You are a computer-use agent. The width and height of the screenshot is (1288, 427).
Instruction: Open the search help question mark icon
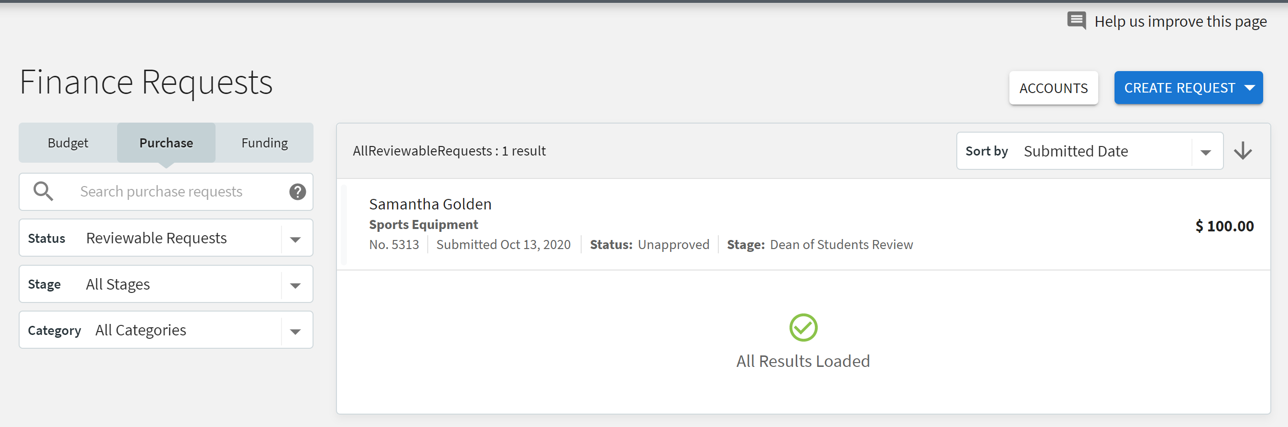click(x=297, y=192)
